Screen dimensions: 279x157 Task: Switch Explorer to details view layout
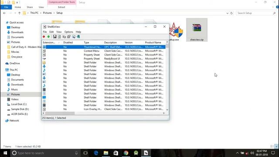(272, 147)
